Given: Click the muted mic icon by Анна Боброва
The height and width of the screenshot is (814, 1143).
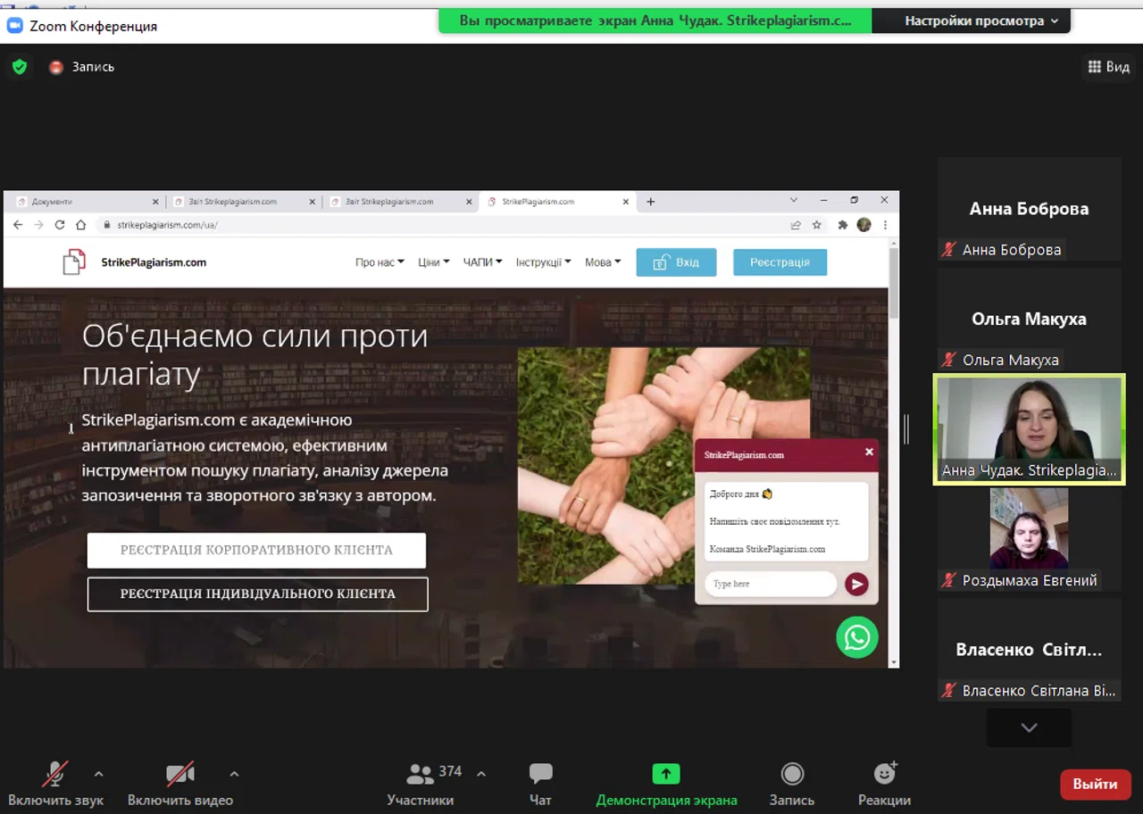Looking at the screenshot, I should point(949,250).
